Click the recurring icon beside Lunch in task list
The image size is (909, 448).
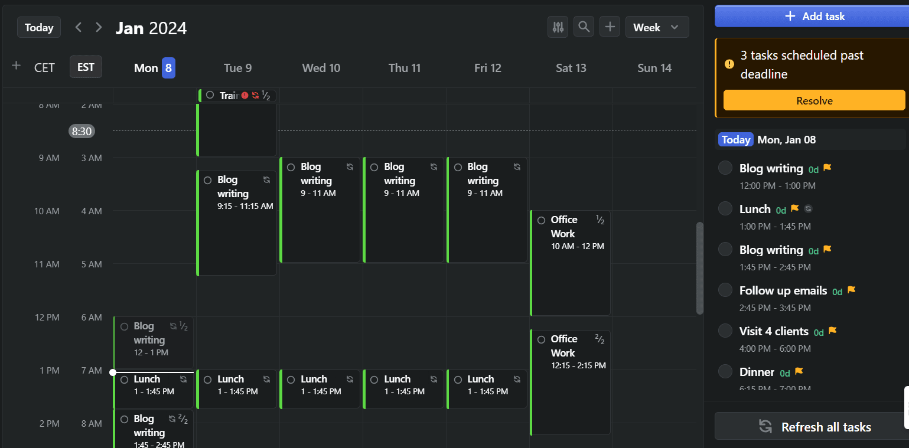[x=809, y=209]
